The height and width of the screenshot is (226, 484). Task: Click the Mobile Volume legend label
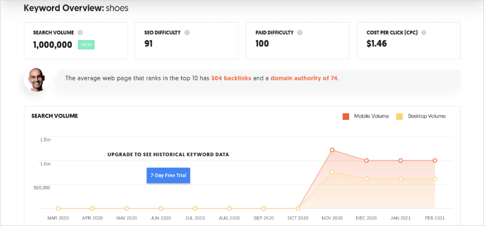pyautogui.click(x=371, y=116)
